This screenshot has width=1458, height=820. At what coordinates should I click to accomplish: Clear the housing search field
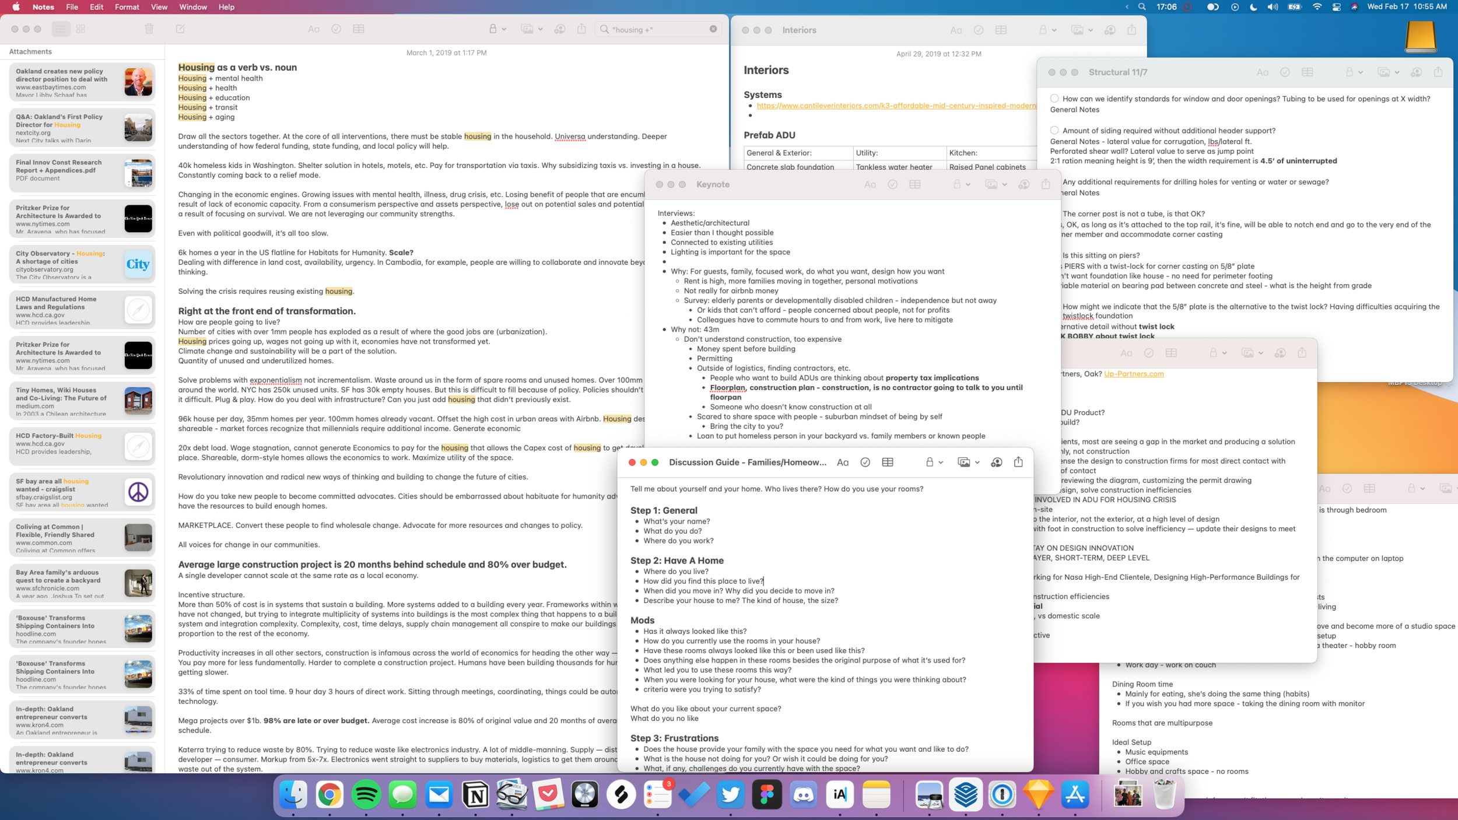coord(713,29)
